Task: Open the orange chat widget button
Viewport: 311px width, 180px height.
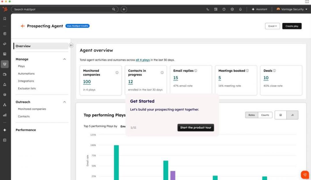Action: point(305,175)
